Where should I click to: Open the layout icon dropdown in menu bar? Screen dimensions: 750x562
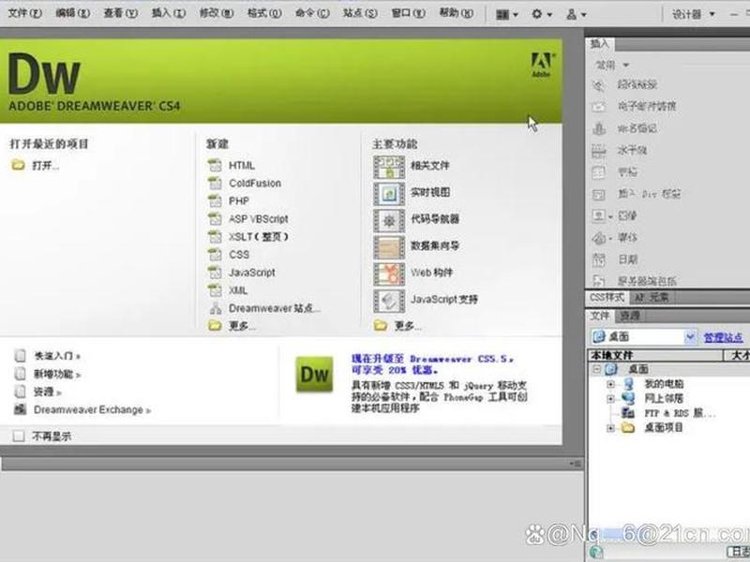tap(507, 14)
